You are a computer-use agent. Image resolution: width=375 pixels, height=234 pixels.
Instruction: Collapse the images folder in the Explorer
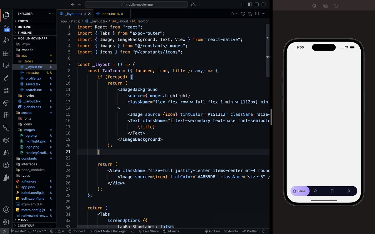pyautogui.click(x=35, y=130)
